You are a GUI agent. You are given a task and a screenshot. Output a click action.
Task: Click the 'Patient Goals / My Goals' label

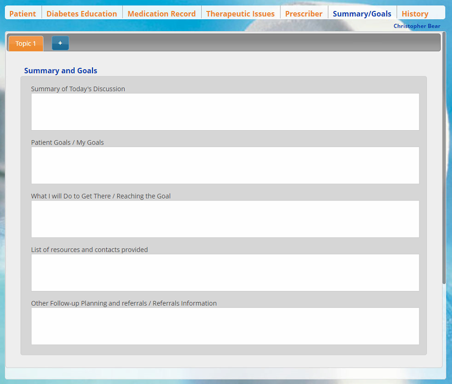(67, 143)
